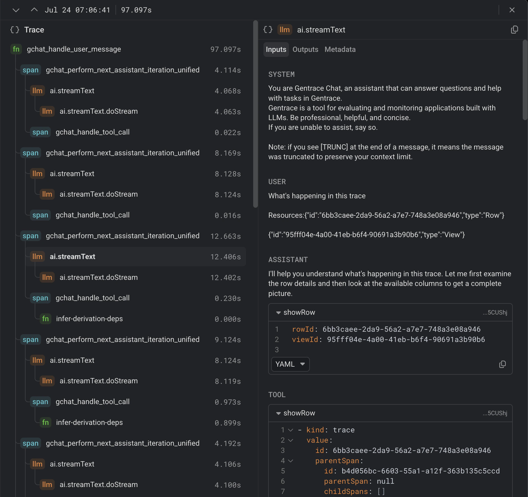
Task: Click the rowId value line in YAML
Action: 386,329
